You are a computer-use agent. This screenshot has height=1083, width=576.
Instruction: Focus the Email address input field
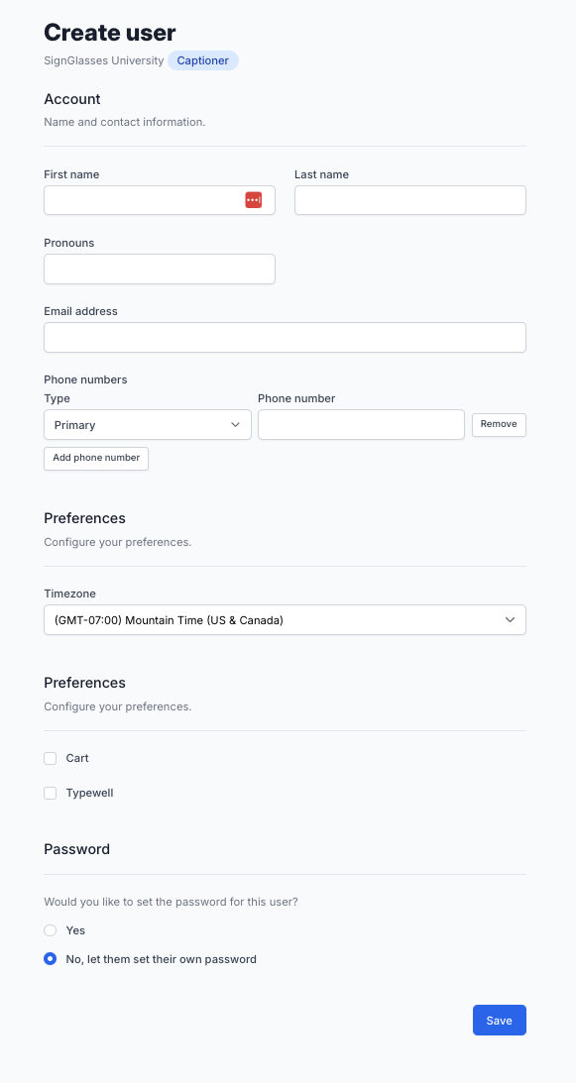(x=285, y=337)
